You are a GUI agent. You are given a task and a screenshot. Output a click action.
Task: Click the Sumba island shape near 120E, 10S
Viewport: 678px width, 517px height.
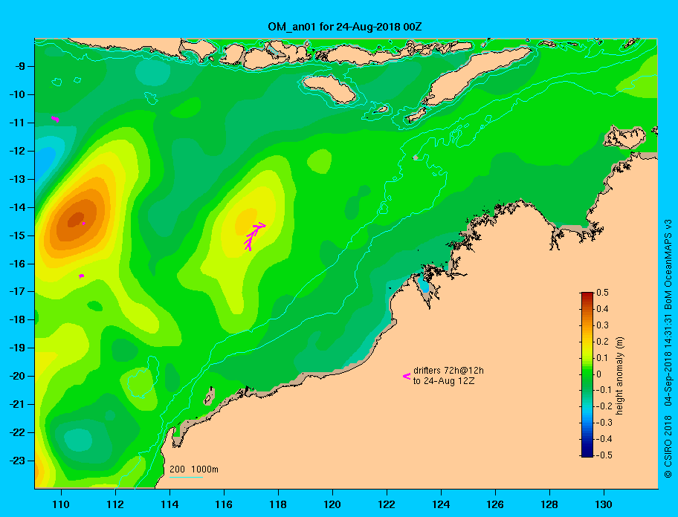[329, 88]
